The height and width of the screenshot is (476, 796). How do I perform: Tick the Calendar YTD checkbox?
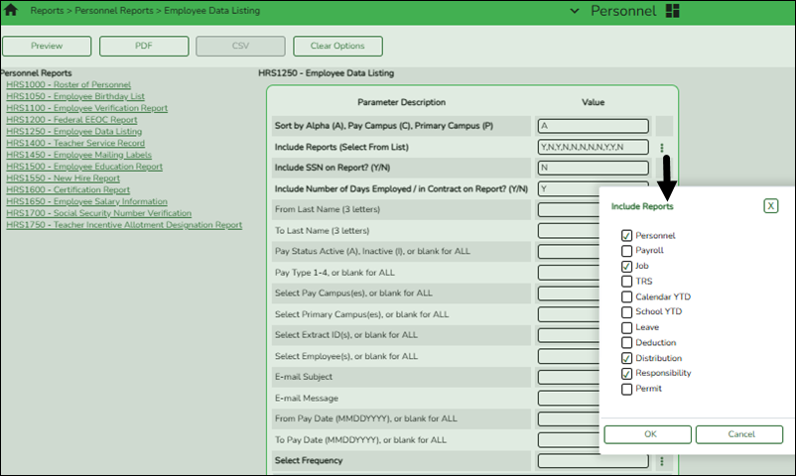(626, 297)
